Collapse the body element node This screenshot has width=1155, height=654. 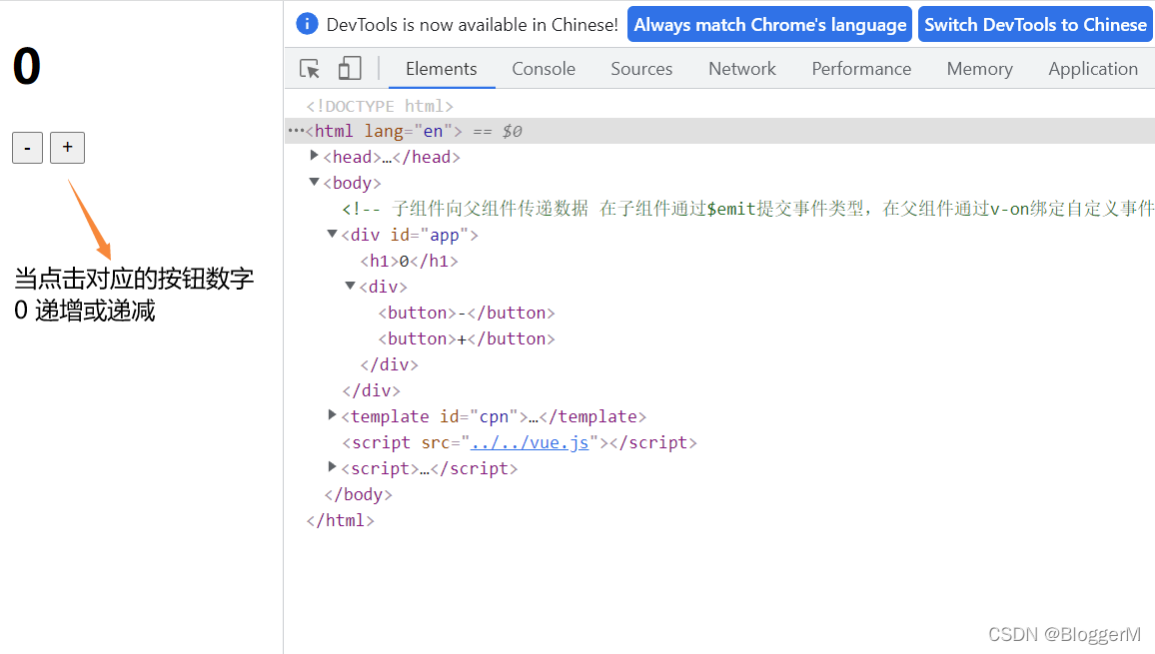point(314,181)
